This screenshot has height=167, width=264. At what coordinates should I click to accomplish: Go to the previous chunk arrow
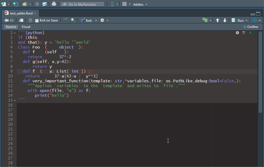click(218, 20)
